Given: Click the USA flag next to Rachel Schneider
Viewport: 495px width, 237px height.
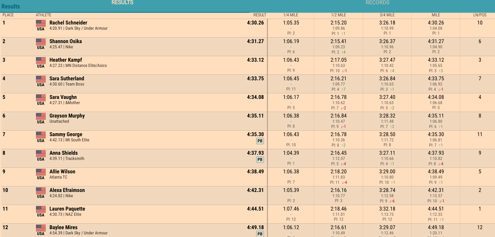Looking at the screenshot, I should pyautogui.click(x=41, y=23).
